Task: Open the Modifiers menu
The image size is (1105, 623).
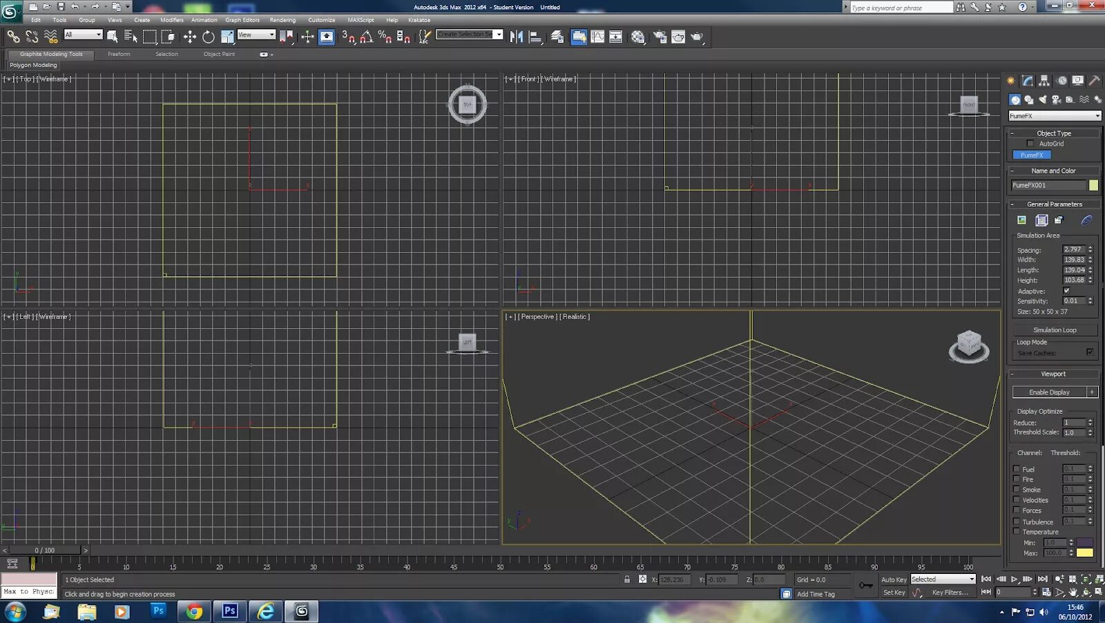Action: tap(172, 20)
